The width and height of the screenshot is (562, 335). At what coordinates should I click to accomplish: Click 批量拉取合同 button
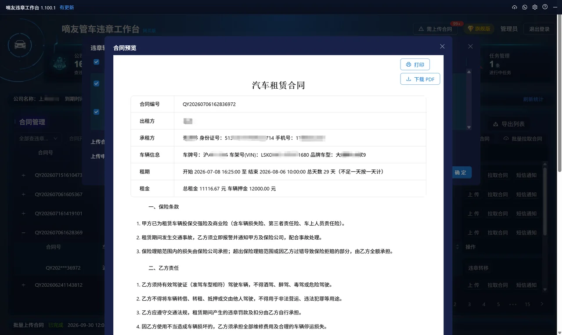click(x=523, y=139)
